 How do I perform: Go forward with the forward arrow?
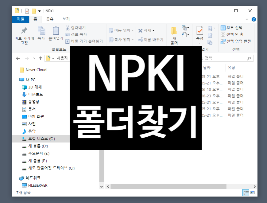[x=27, y=58]
